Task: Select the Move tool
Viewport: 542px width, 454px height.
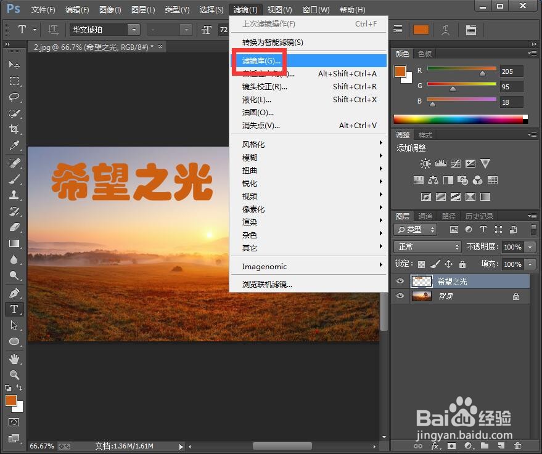Action: (x=14, y=65)
